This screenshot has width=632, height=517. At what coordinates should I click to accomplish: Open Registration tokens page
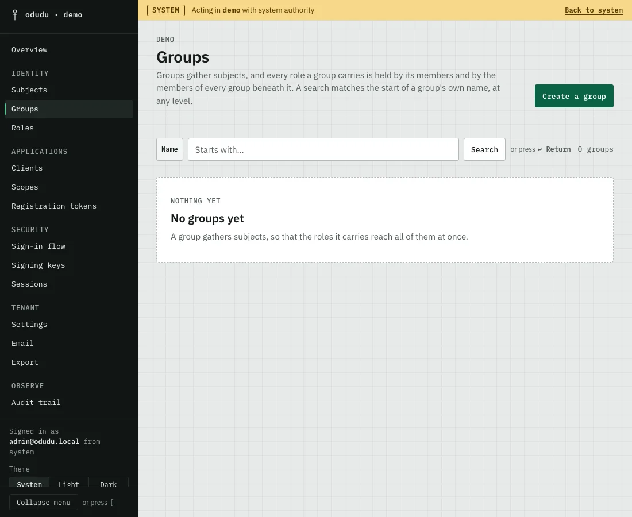(69, 206)
